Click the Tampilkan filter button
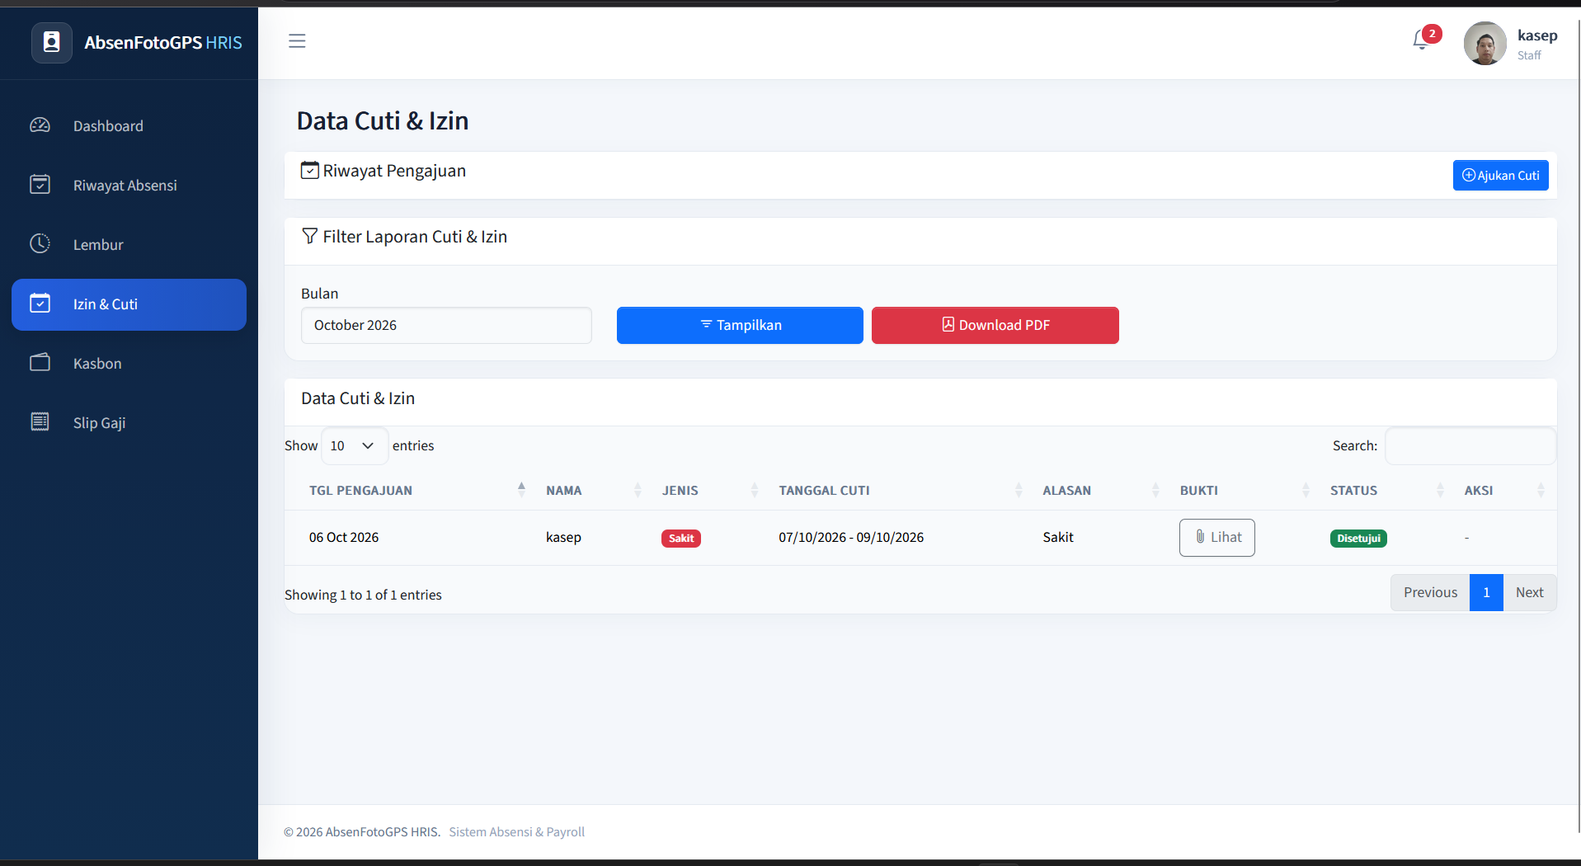This screenshot has height=866, width=1581. [x=740, y=325]
